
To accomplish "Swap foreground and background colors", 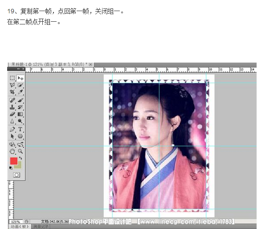I will [20, 158].
